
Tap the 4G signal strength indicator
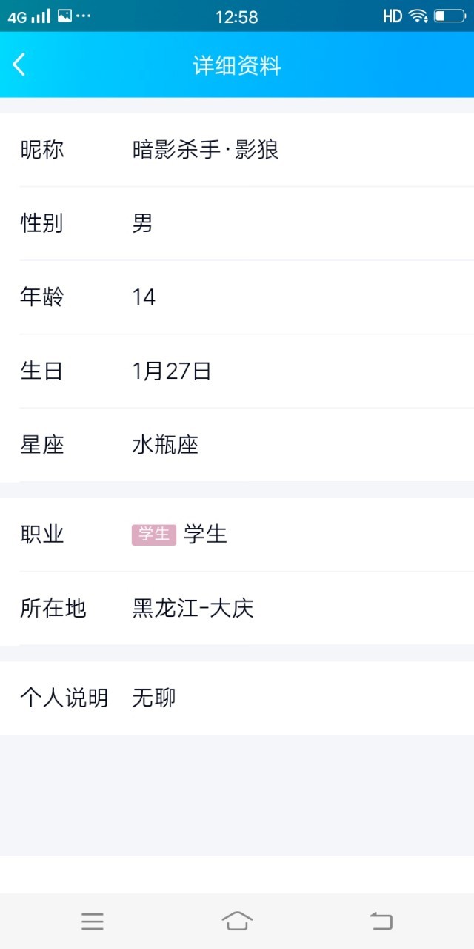click(29, 16)
